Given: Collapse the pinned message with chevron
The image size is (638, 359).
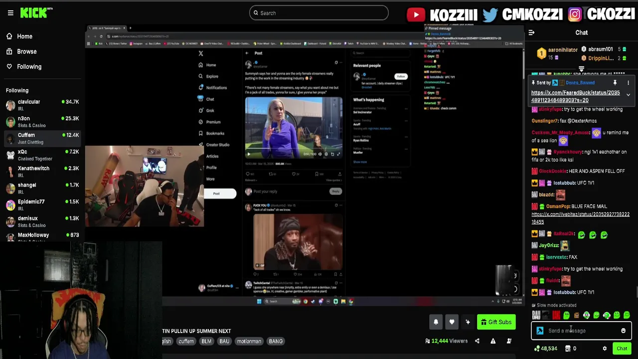Looking at the screenshot, I should click(x=628, y=95).
